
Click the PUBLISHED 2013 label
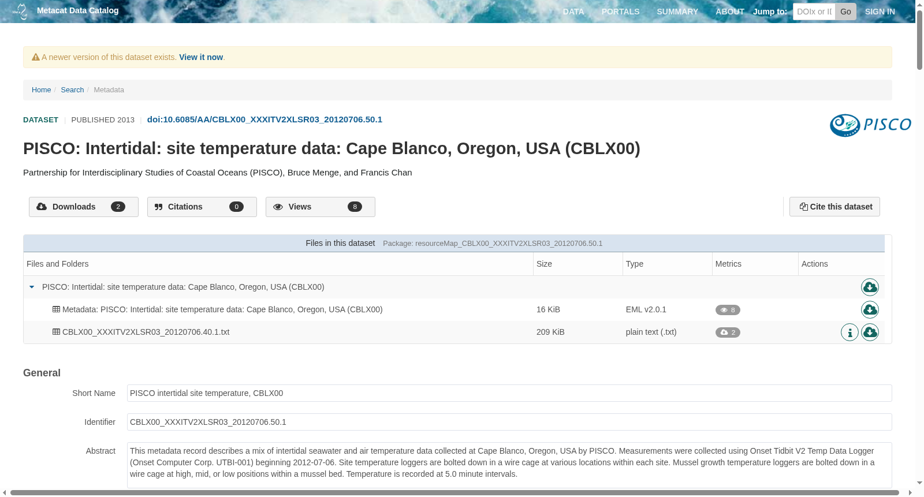click(103, 120)
